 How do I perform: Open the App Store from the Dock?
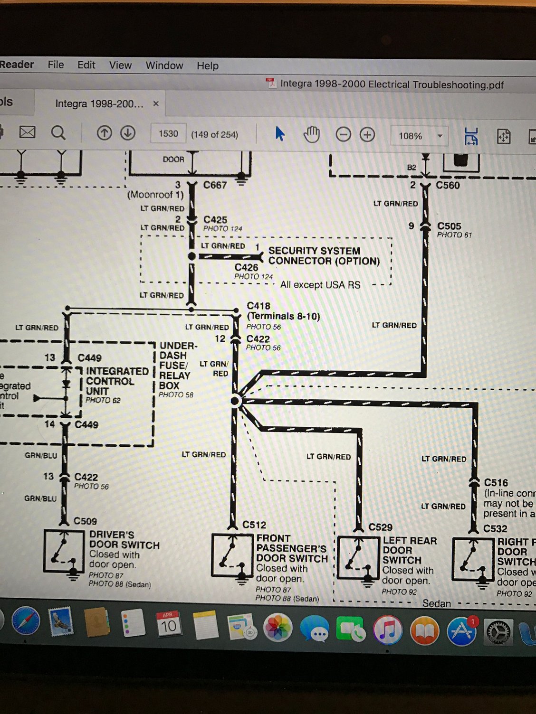pyautogui.click(x=461, y=631)
